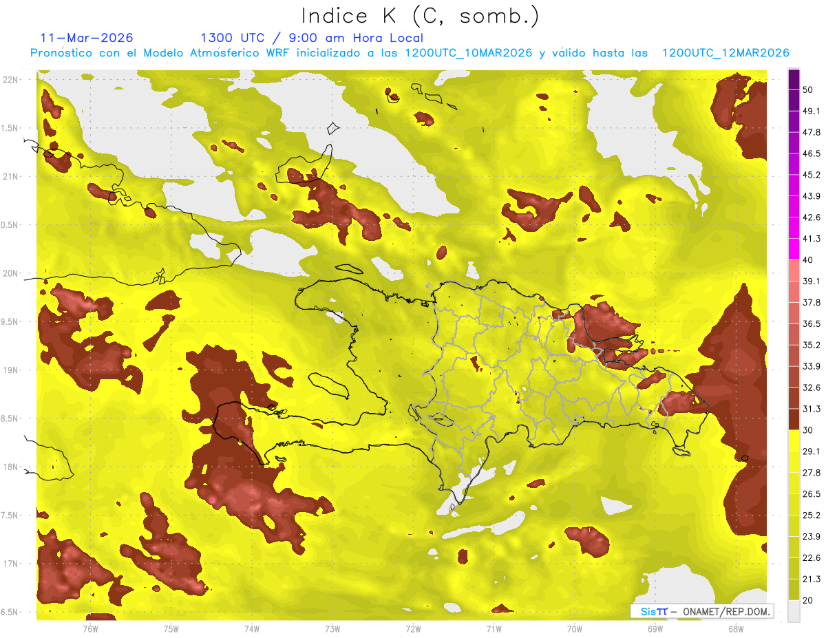Click legend value 33.9
The height and width of the screenshot is (638, 826).
pyautogui.click(x=812, y=366)
